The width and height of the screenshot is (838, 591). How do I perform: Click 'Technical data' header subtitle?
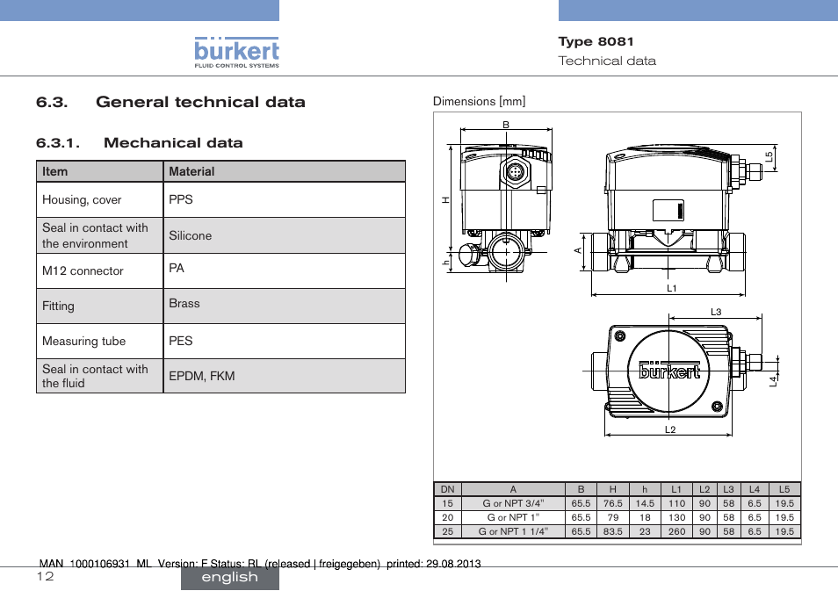pos(607,61)
